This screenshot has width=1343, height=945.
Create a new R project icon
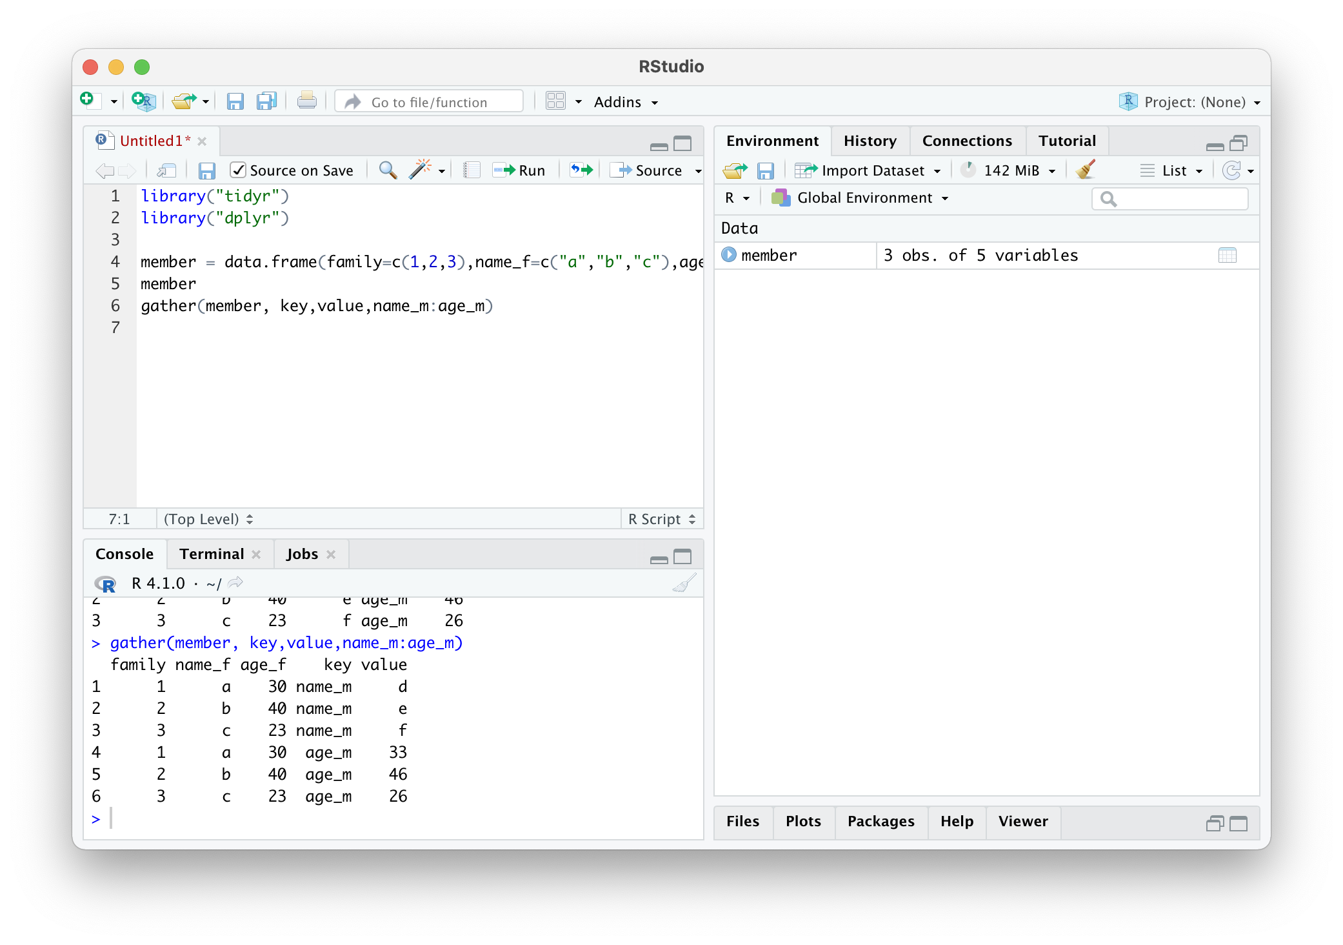point(143,101)
